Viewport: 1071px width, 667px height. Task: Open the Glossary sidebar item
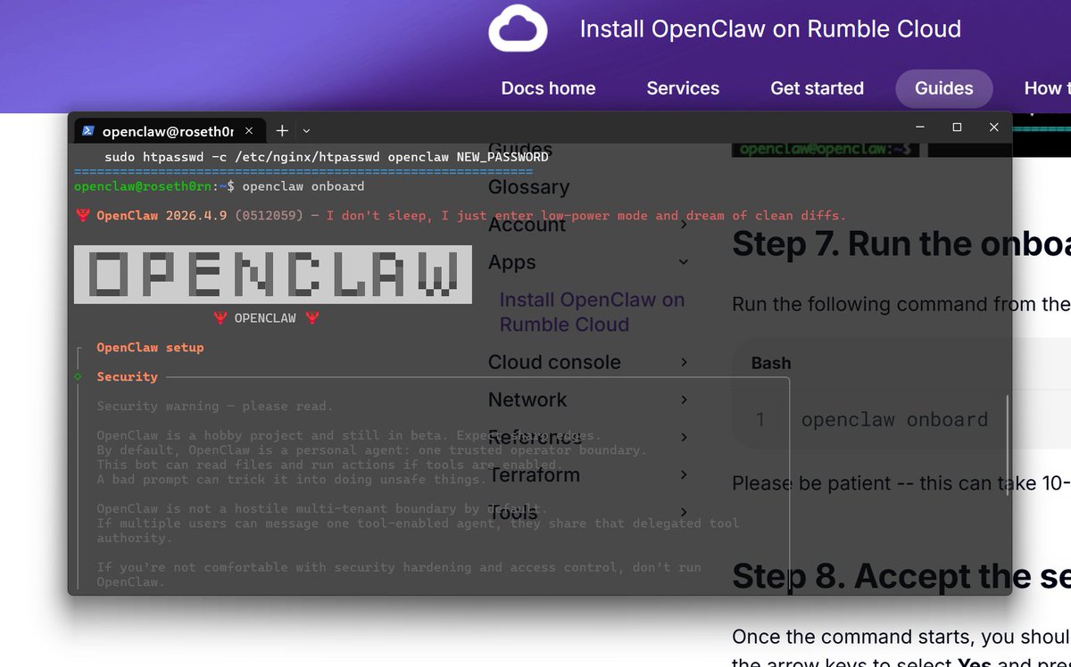click(528, 187)
